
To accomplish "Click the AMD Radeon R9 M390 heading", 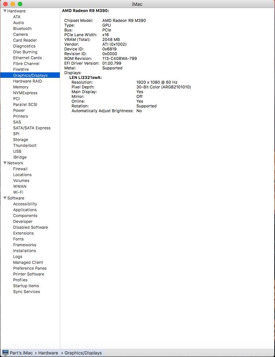I will (x=85, y=11).
